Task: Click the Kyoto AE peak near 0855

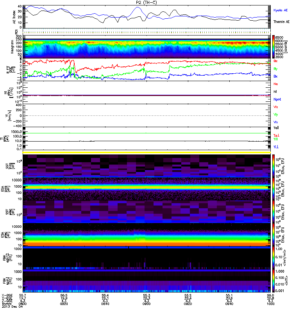Action: pyautogui.click(x=138, y=7)
